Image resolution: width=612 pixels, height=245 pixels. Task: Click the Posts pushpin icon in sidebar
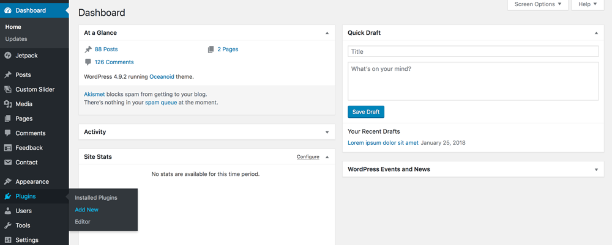pos(8,75)
